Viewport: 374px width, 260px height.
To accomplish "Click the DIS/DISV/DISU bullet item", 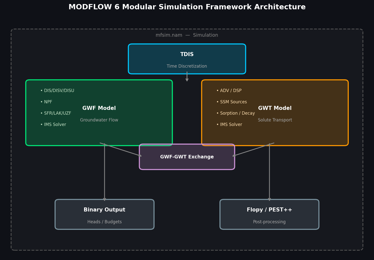I will pyautogui.click(x=57, y=91).
